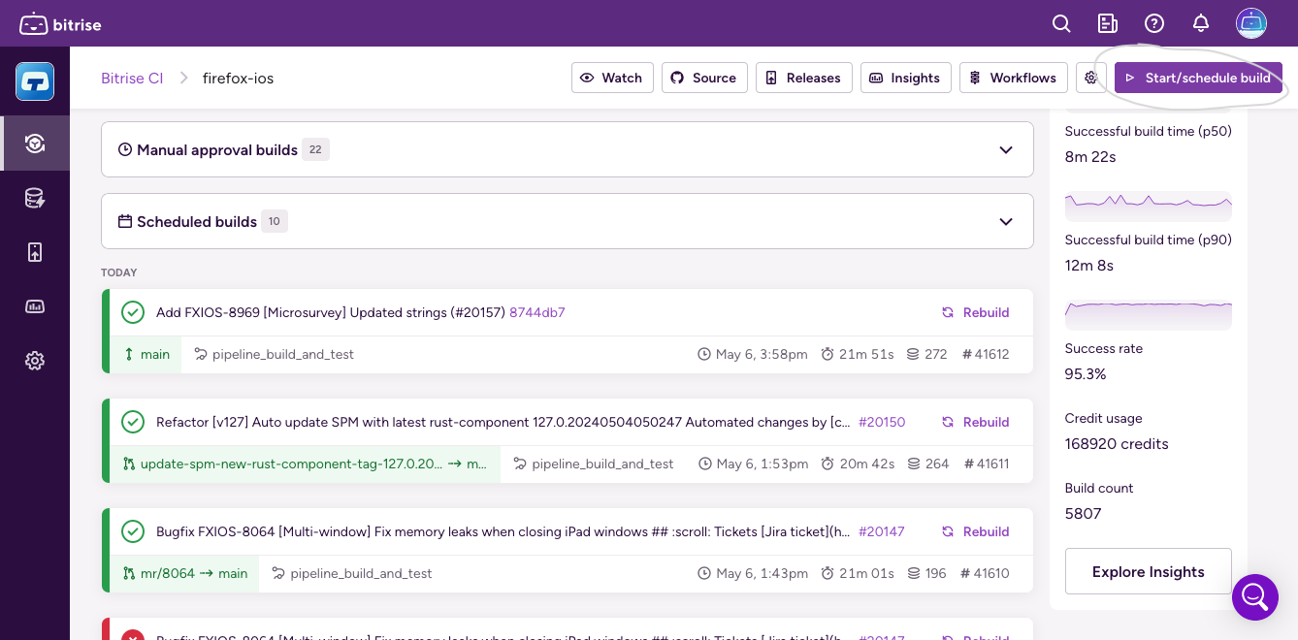This screenshot has width=1298, height=640.
Task: Click the success status icon on build 41611
Action: (x=133, y=422)
